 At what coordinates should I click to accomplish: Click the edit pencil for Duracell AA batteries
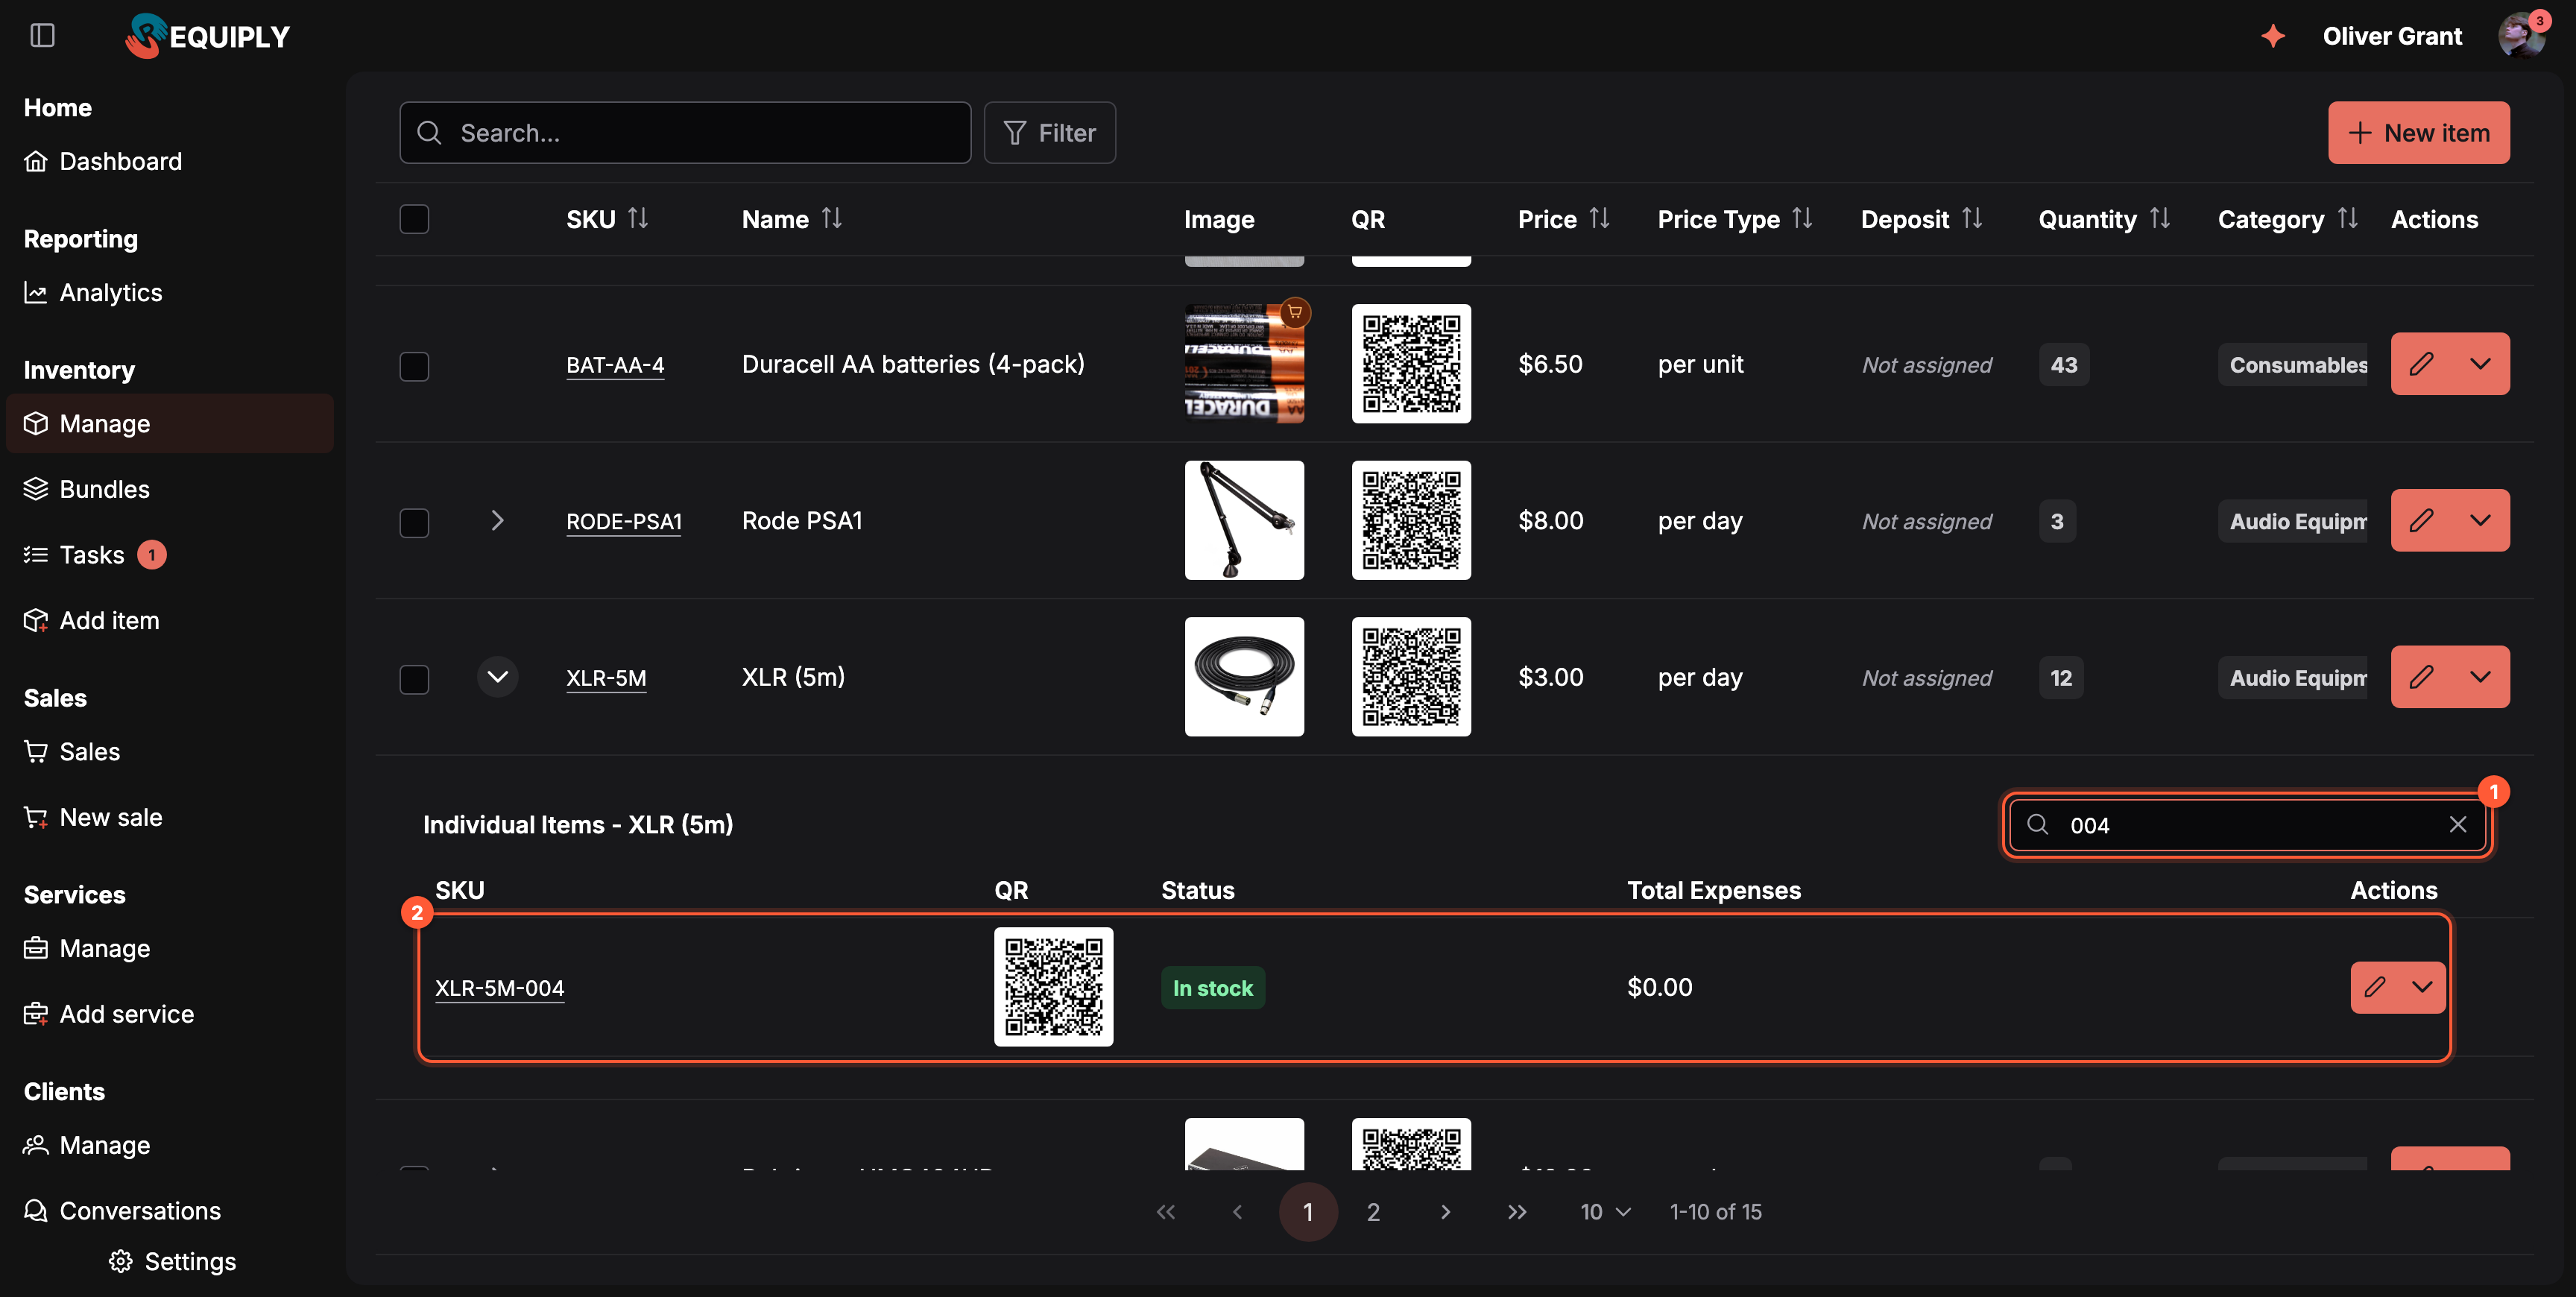(x=2421, y=364)
